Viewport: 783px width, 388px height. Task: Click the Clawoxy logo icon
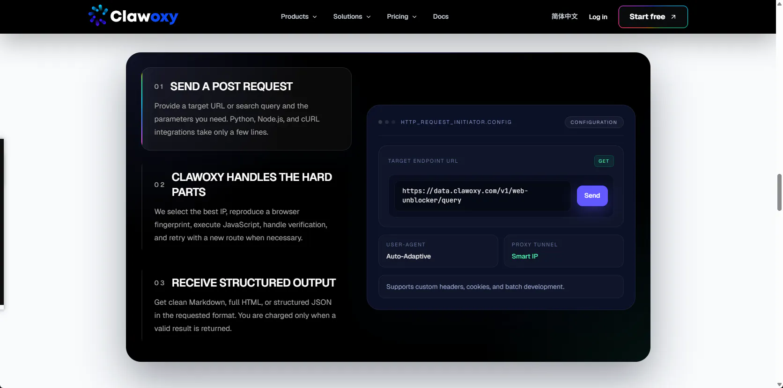pos(98,15)
